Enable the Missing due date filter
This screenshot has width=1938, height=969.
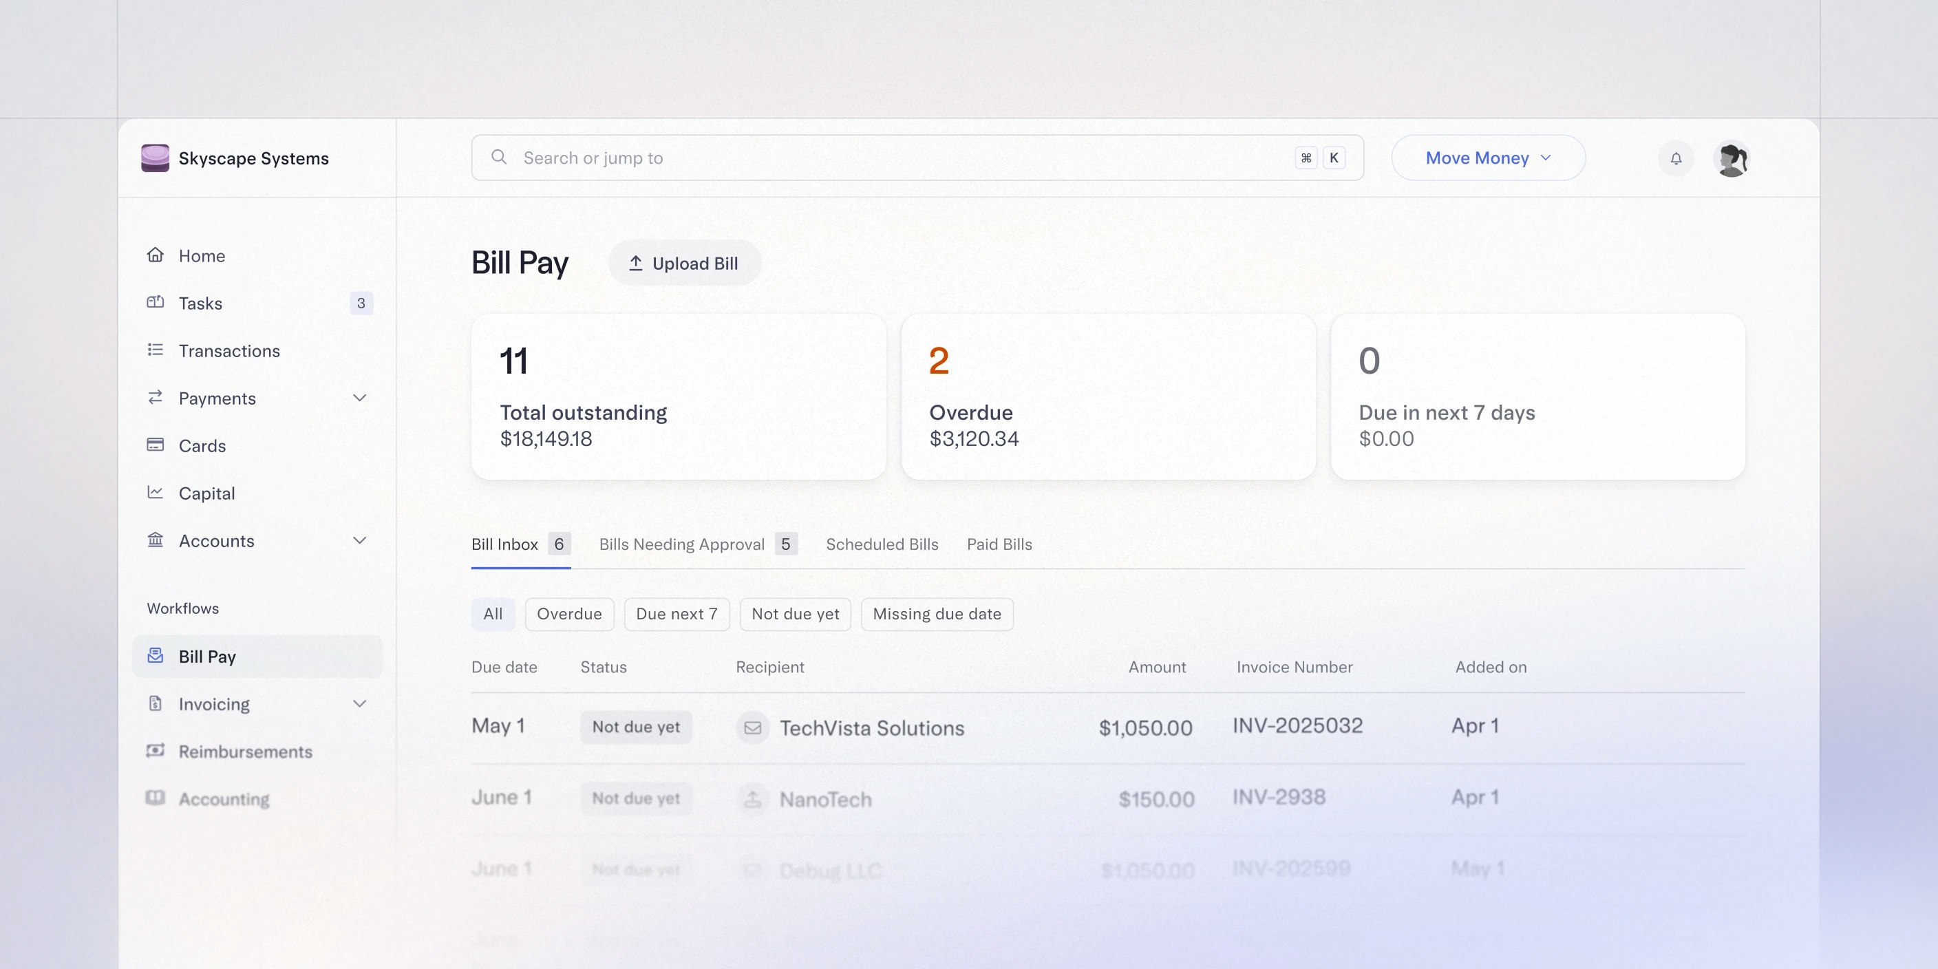point(937,614)
